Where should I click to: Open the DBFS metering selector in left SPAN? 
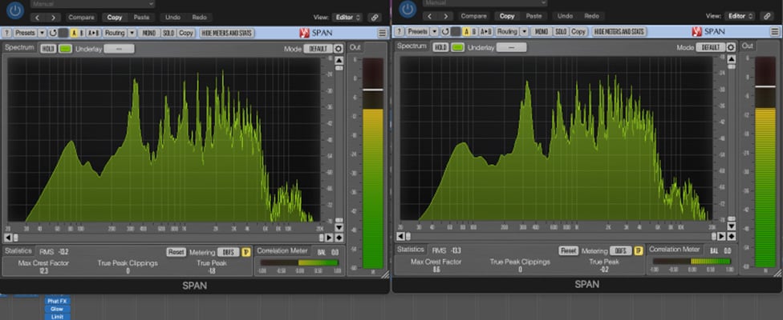[229, 252]
